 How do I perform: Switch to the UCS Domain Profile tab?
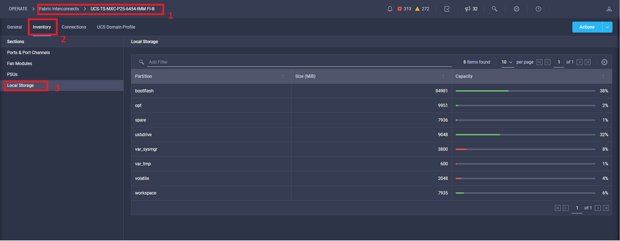[x=116, y=27]
